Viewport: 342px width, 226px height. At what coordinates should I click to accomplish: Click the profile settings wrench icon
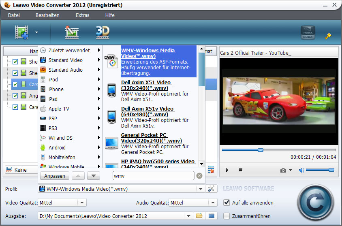(x=211, y=189)
